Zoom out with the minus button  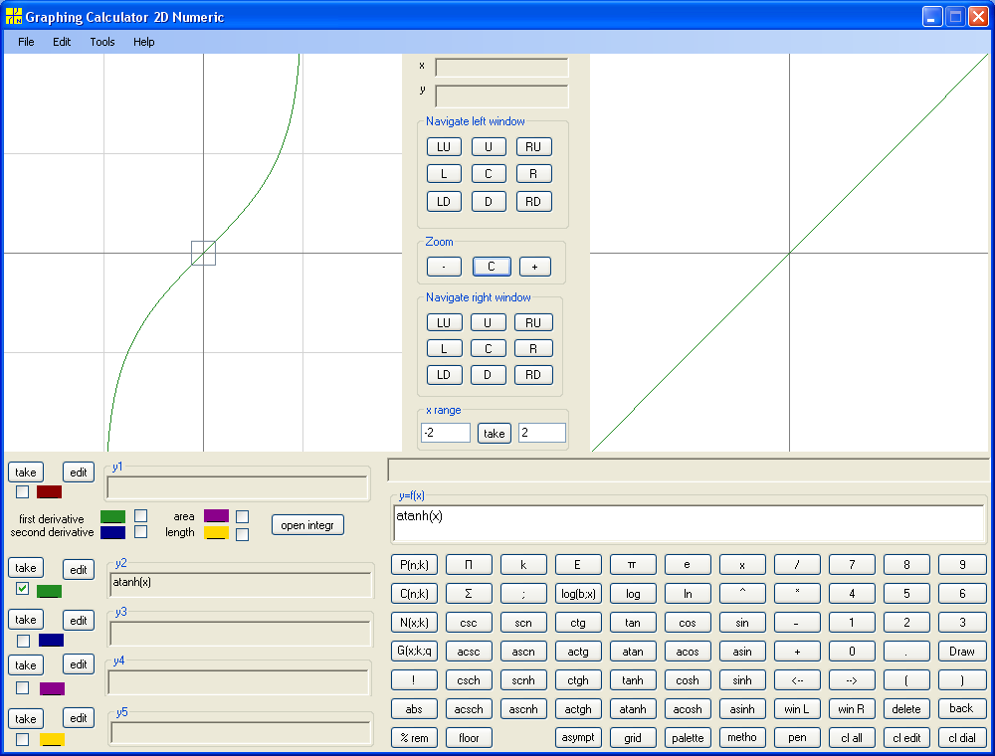444,267
